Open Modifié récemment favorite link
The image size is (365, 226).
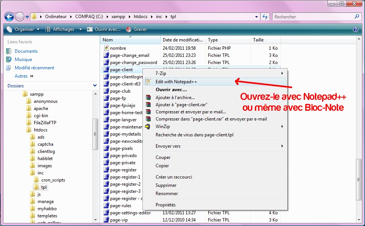(35, 68)
